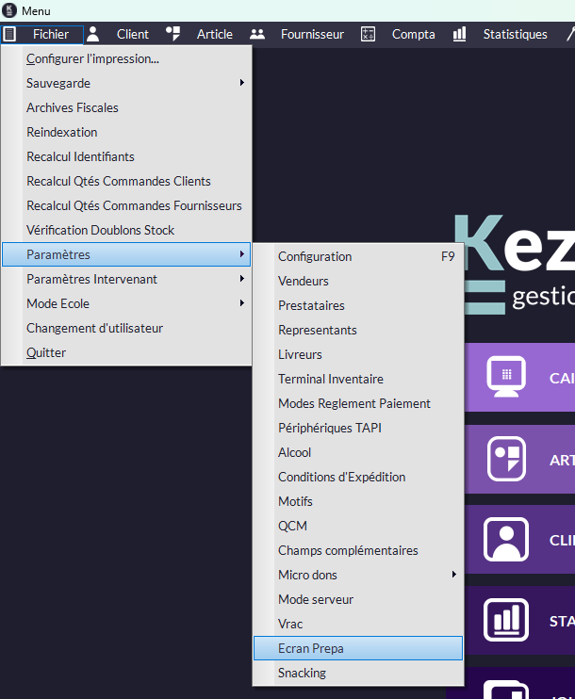Open Changement d'utilisateur
Viewport: 575px width, 699px height.
(x=94, y=328)
